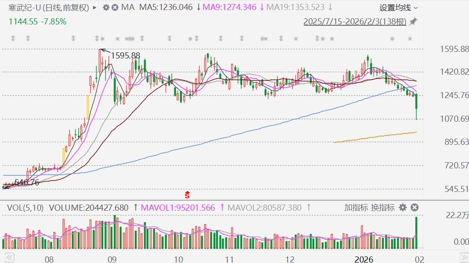Screen dimensions: 469x263
Task: Click 加指标 to add an indicator
Action: (356, 208)
